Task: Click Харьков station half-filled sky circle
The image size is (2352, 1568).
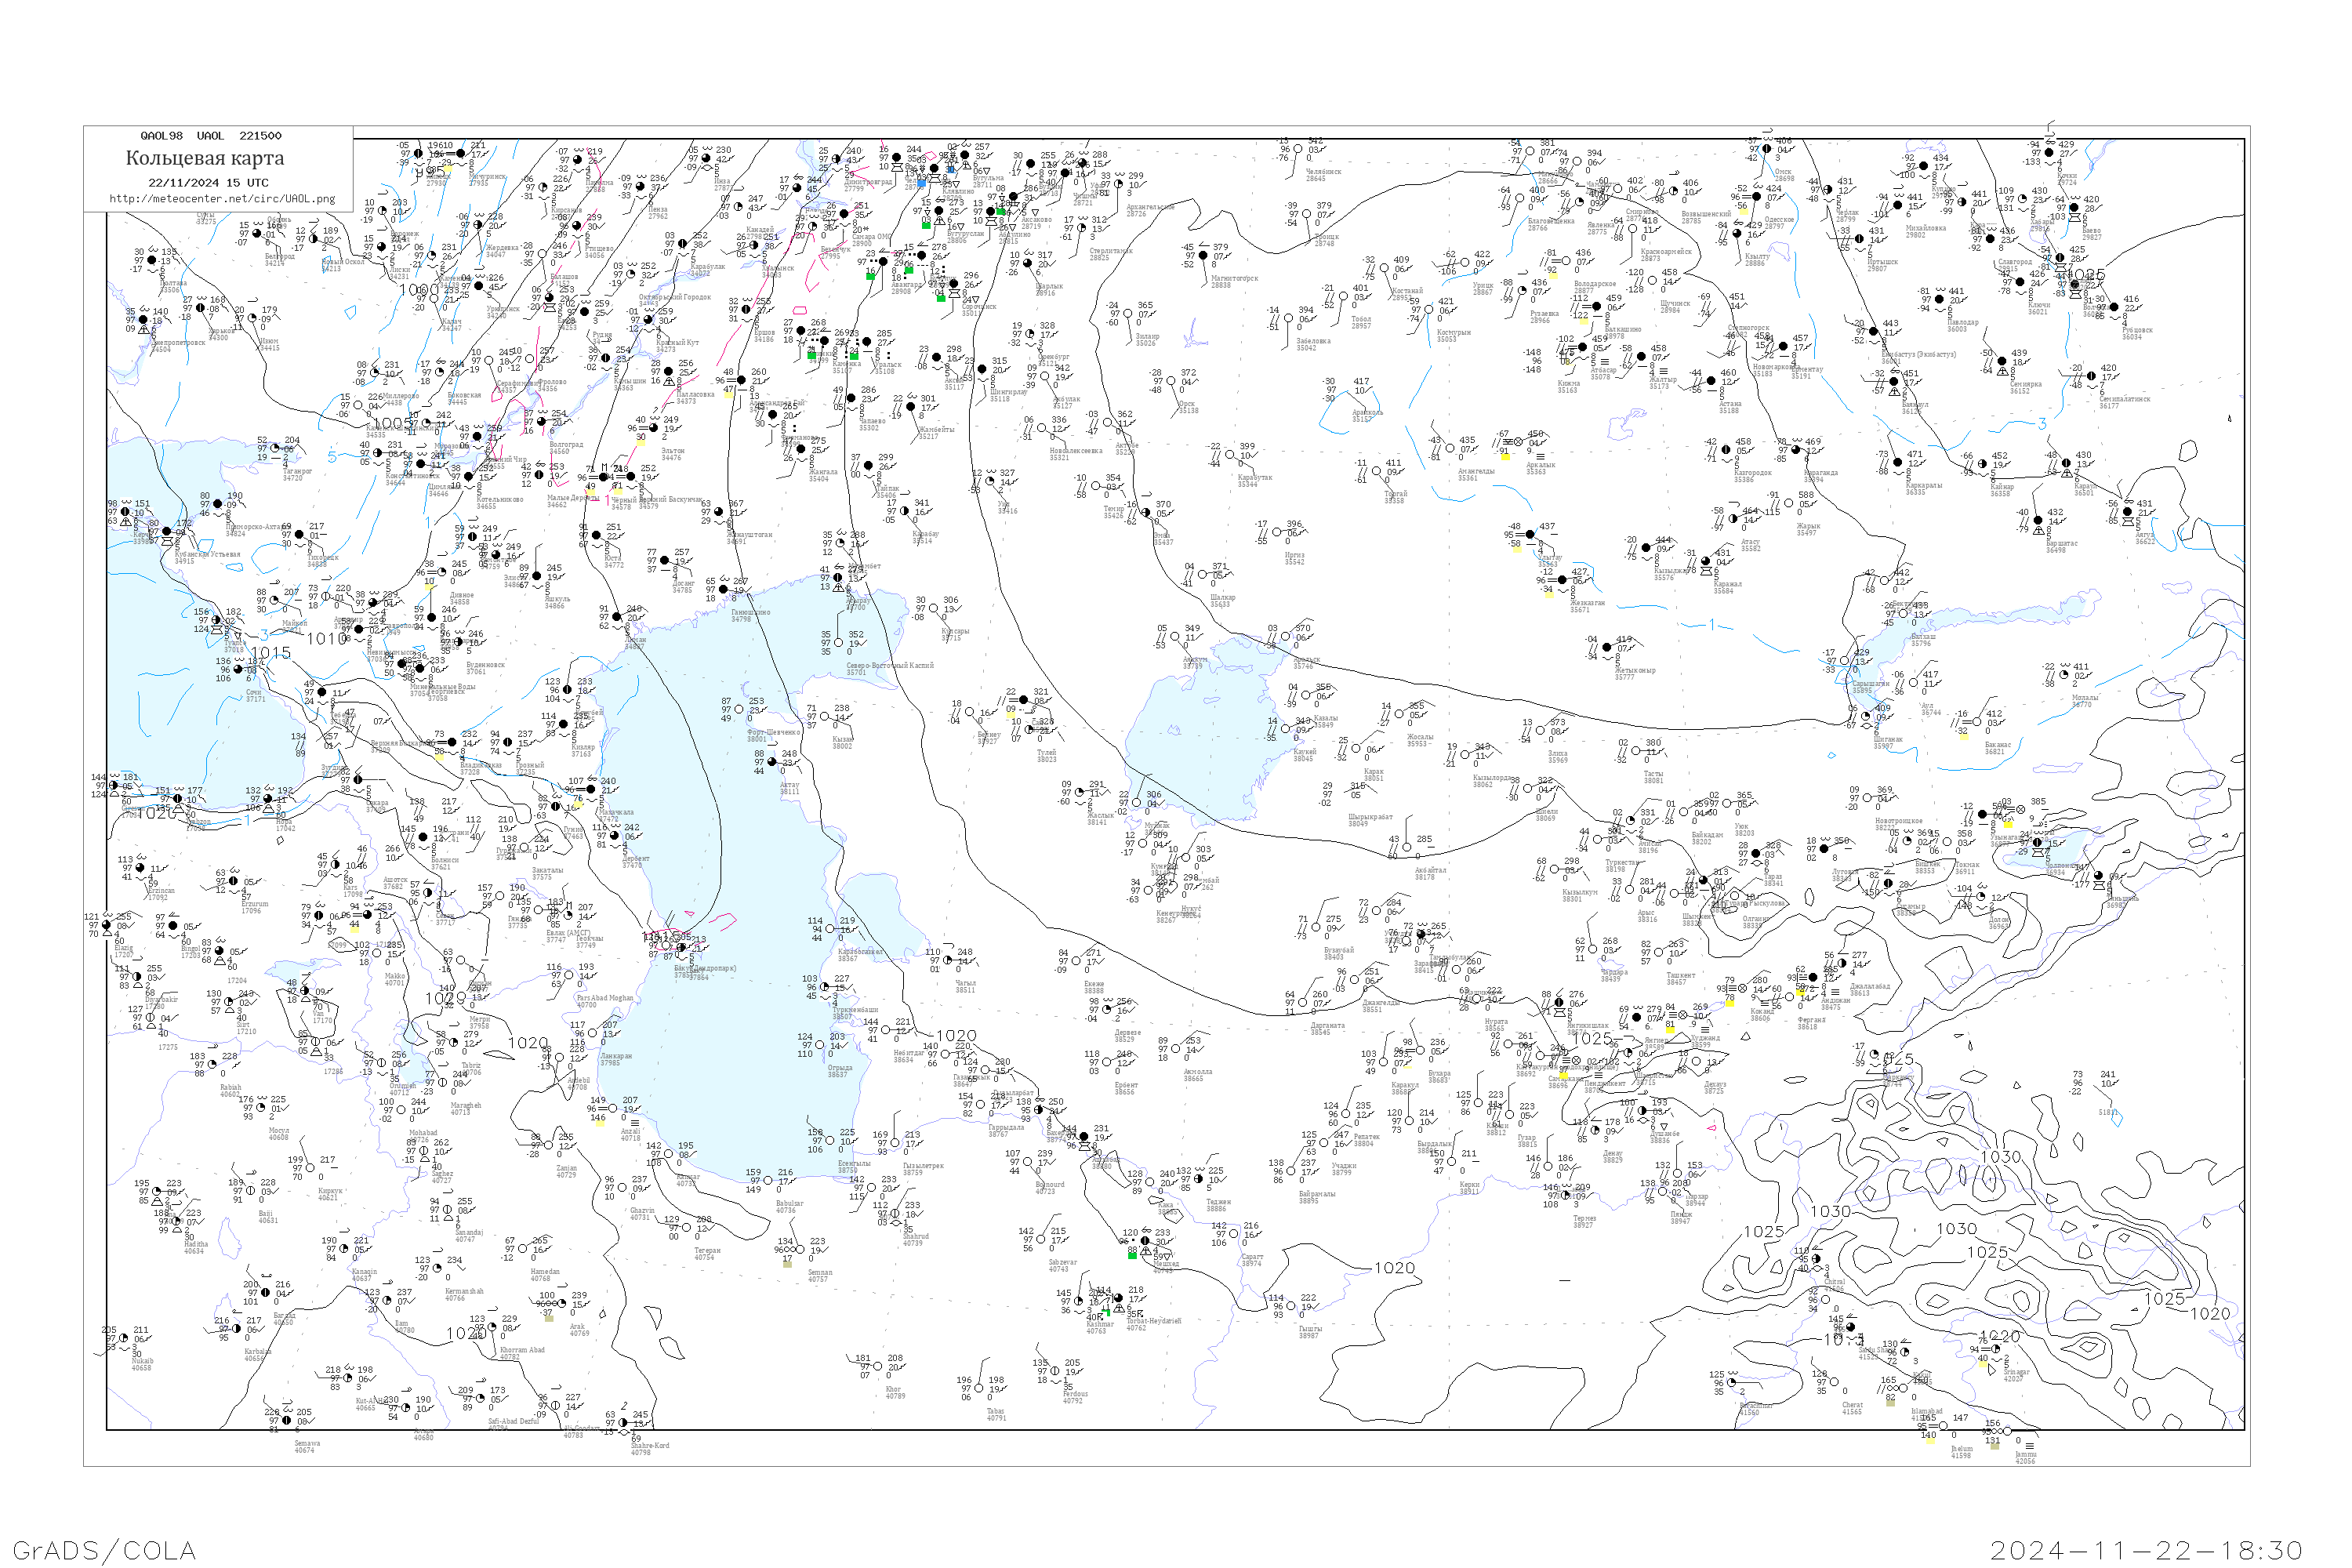Action: tap(201, 308)
